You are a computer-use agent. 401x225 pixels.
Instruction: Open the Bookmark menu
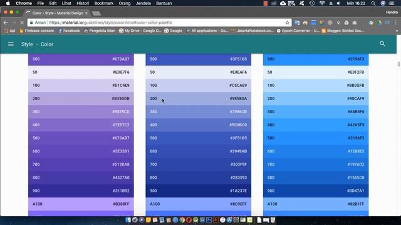tap(104, 3)
